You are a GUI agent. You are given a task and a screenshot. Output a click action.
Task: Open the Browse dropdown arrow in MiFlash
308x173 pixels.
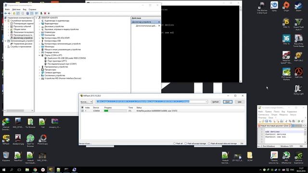click(x=91, y=102)
